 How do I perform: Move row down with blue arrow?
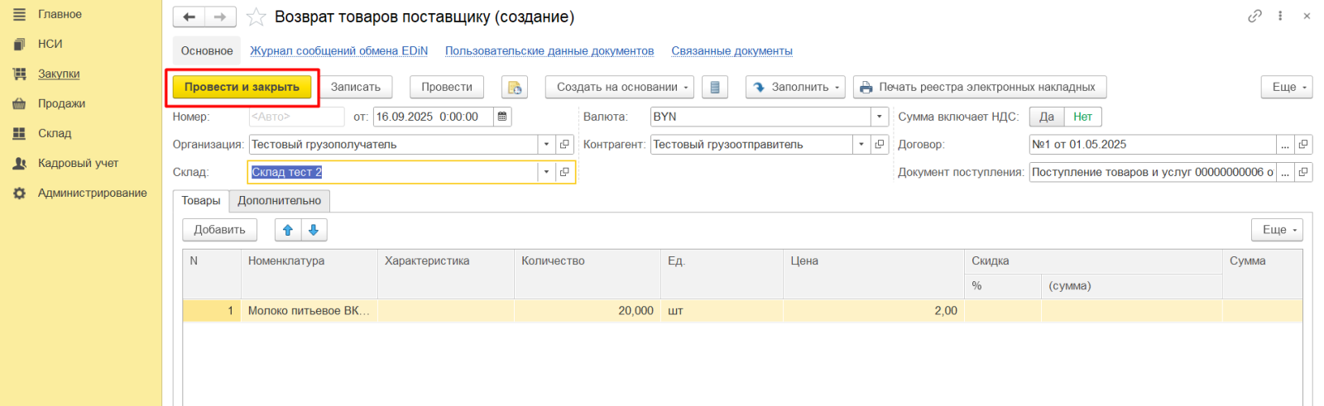[314, 230]
